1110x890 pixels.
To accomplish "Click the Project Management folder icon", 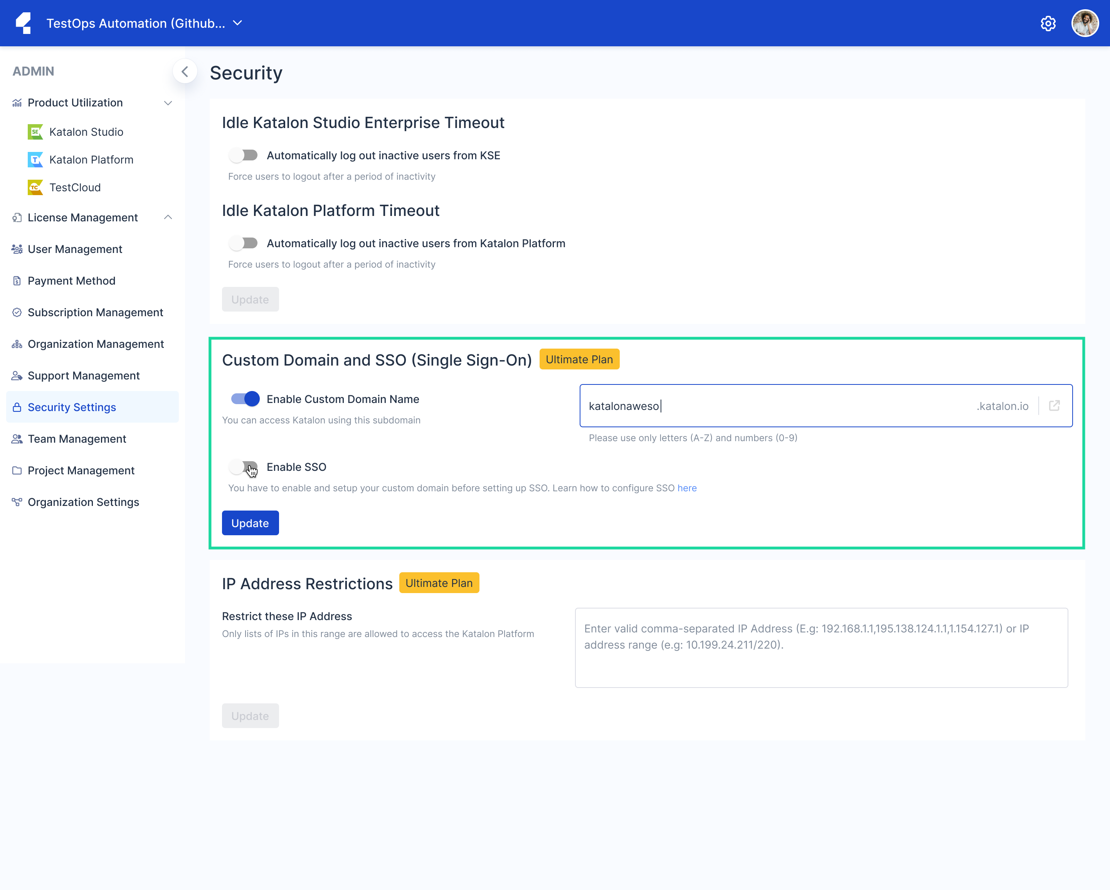I will coord(17,471).
